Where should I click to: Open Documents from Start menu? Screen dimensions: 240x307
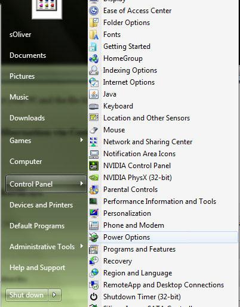[27, 55]
